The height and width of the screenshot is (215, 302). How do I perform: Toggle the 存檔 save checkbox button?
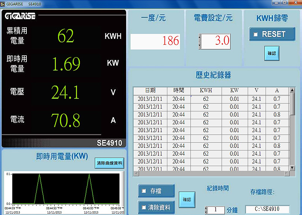tap(156, 191)
